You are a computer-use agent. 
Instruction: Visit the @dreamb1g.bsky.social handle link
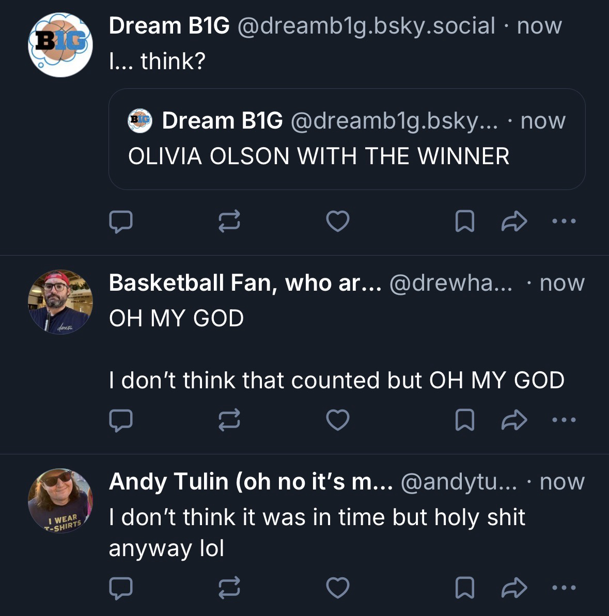tap(366, 26)
